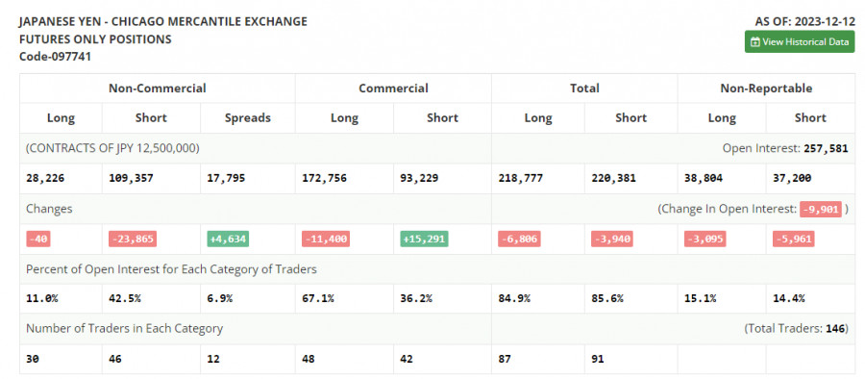Click the -11,400 red change badge
The width and height of the screenshot is (865, 379).
(326, 240)
